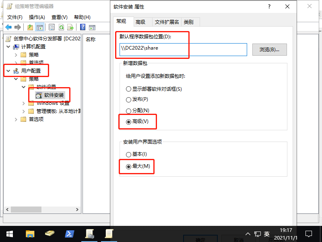This screenshot has width=322, height=242.
Task: Expand 策略 under 计算机配置
Action: click(16, 55)
